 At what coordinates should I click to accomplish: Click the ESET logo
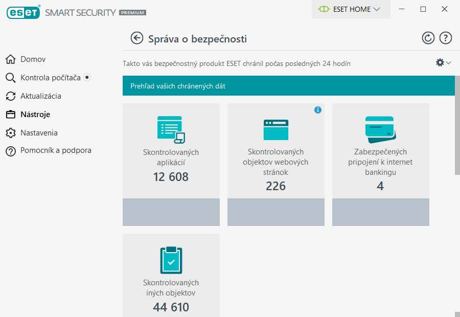click(24, 12)
